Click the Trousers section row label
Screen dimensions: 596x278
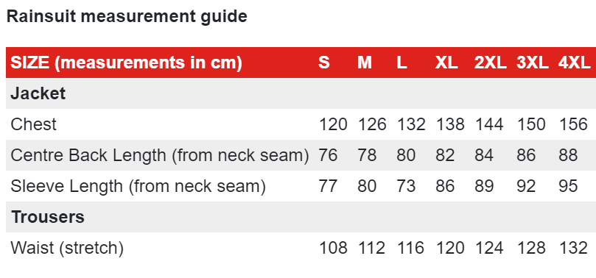coord(48,217)
